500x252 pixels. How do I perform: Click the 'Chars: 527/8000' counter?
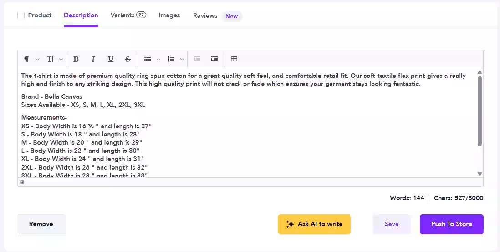click(x=459, y=198)
